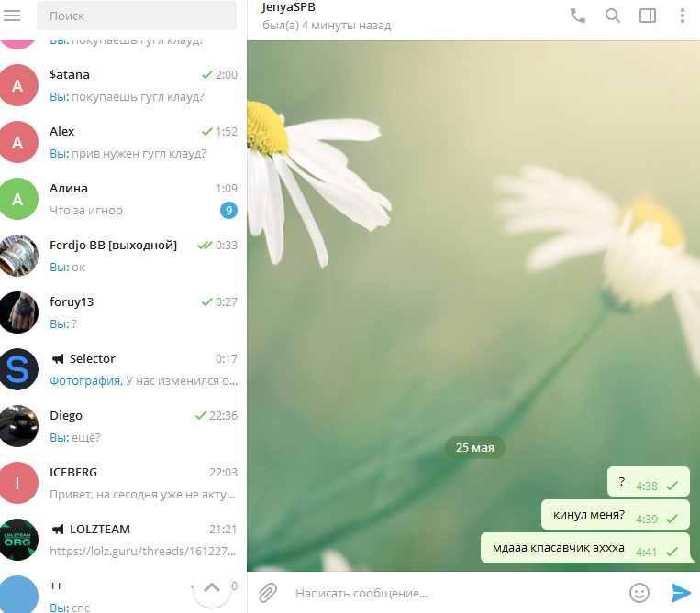Screen dimensions: 700x613
Task: Click the Поиск search field
Action: tap(136, 16)
